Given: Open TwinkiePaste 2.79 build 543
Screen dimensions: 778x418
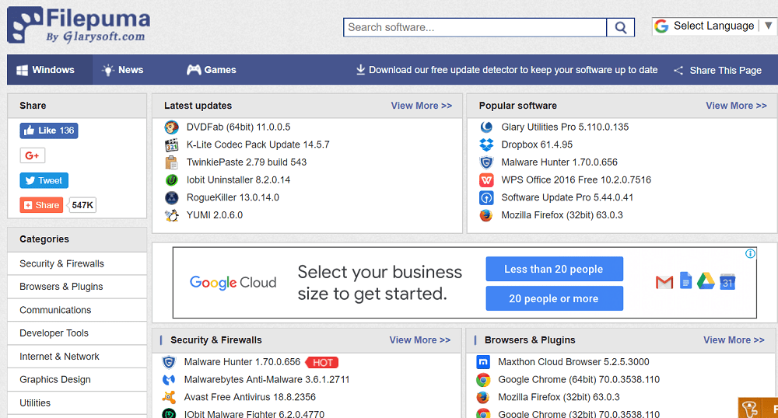Looking at the screenshot, I should tap(247, 162).
